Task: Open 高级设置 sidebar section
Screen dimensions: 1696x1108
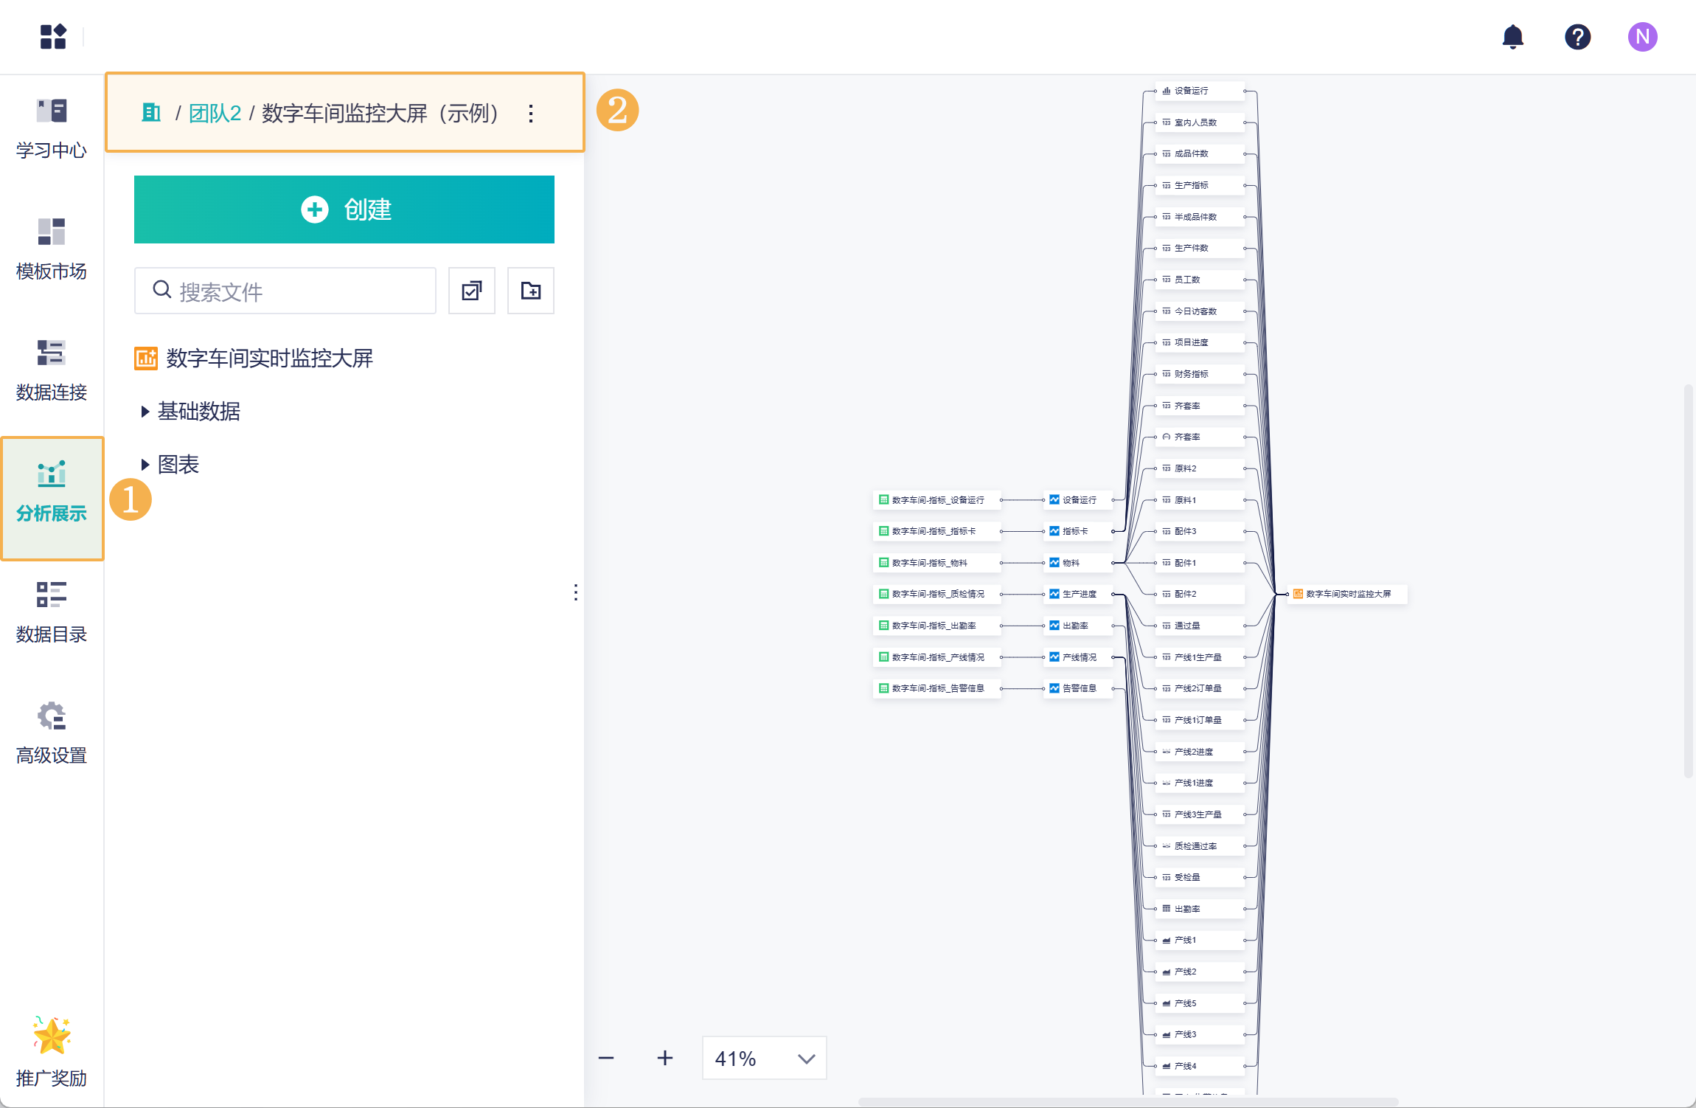Action: [x=52, y=733]
